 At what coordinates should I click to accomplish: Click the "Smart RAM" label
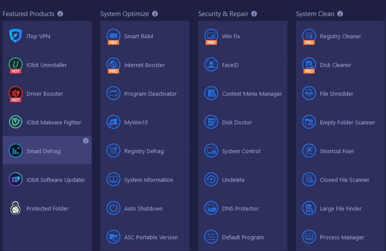(x=139, y=36)
